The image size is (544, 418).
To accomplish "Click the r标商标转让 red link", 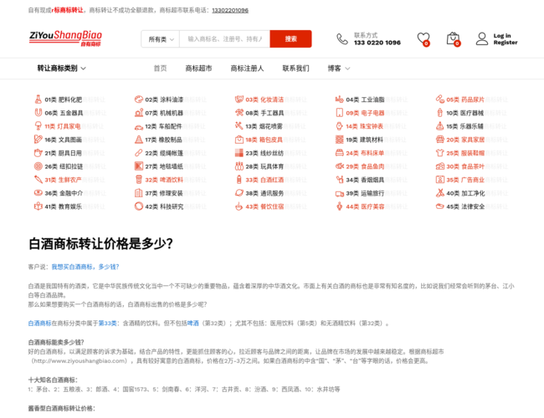I will coord(68,10).
